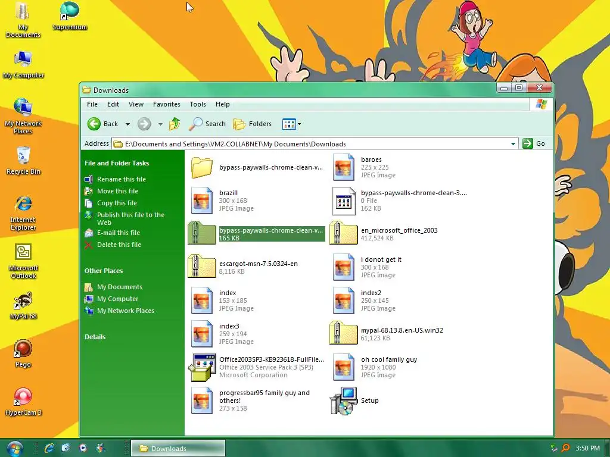Select the 'oh cool family guy' image icon
This screenshot has height=457, width=610.
coord(344,367)
